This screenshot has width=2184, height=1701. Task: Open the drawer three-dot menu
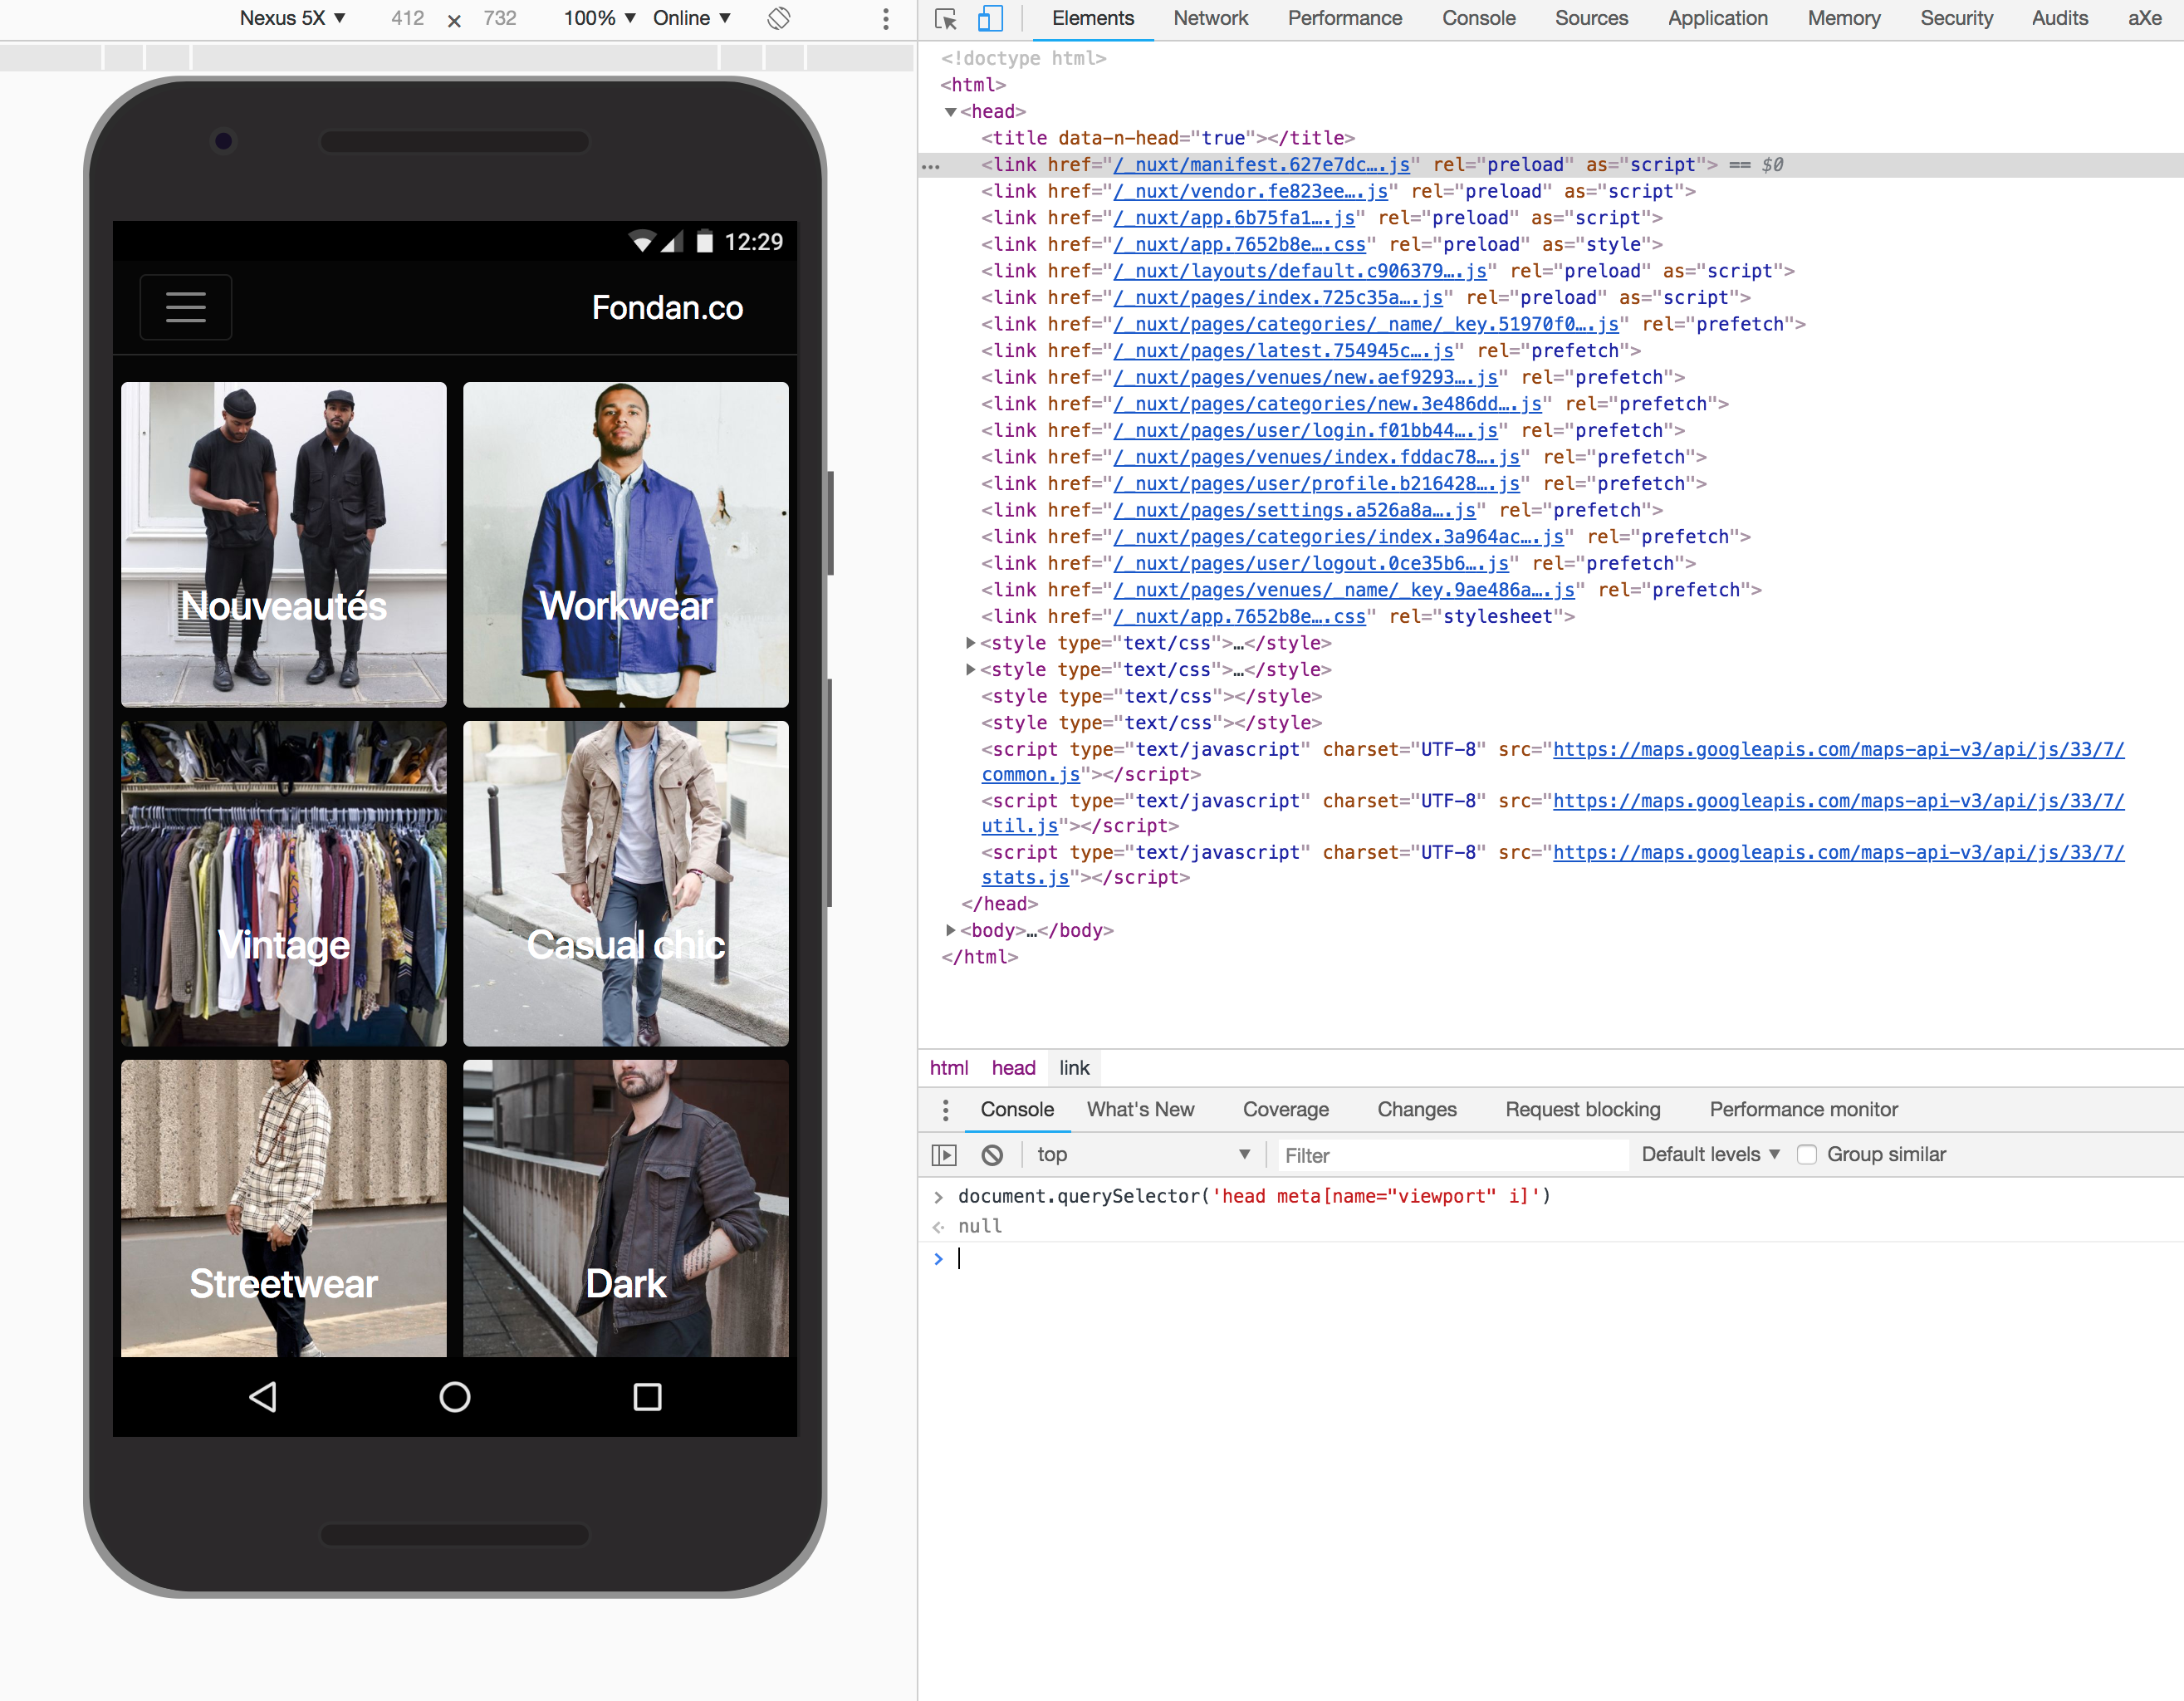coord(945,1109)
